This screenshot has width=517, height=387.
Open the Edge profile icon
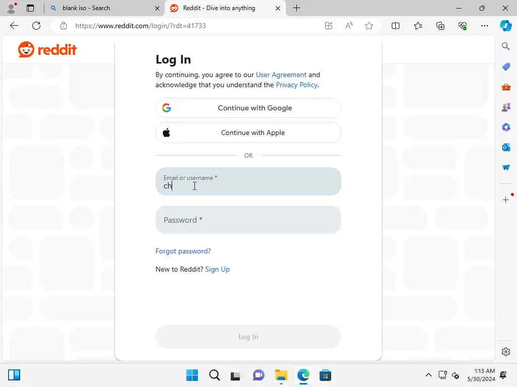(12, 8)
